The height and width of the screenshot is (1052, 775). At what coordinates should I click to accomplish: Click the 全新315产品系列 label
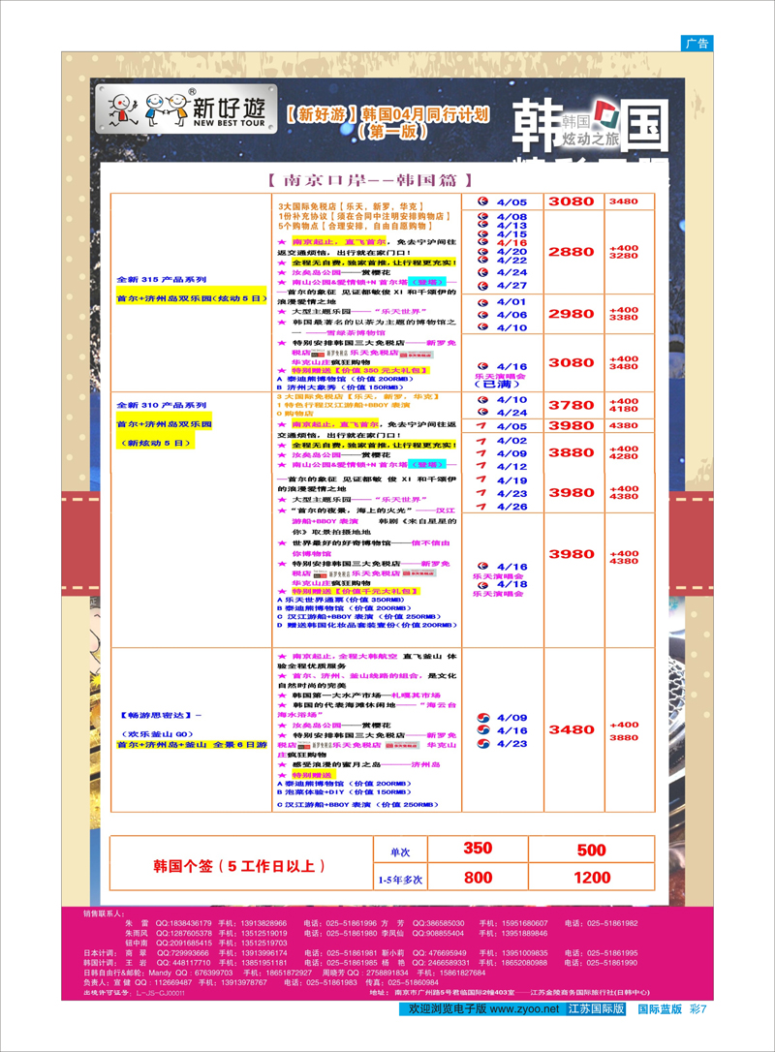(162, 279)
